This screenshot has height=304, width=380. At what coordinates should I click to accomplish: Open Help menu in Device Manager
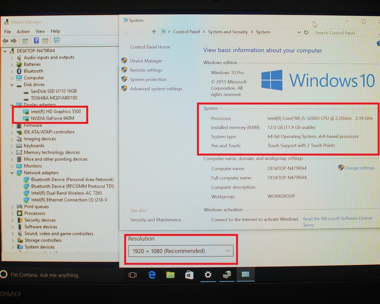coord(55,31)
